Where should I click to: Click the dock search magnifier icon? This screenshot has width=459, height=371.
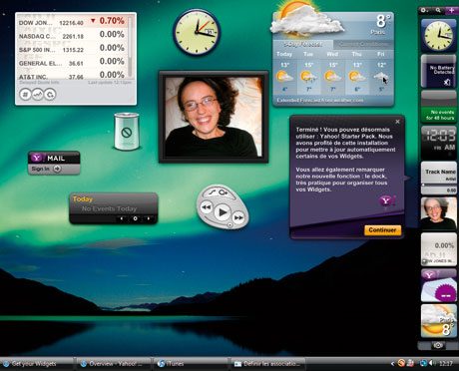click(x=438, y=10)
